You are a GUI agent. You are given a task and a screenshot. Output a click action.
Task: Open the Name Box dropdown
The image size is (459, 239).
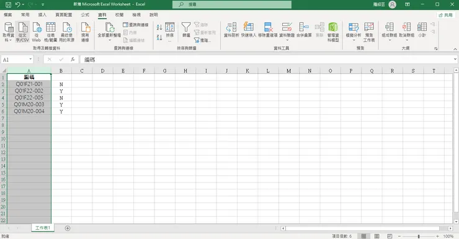[x=30, y=60]
